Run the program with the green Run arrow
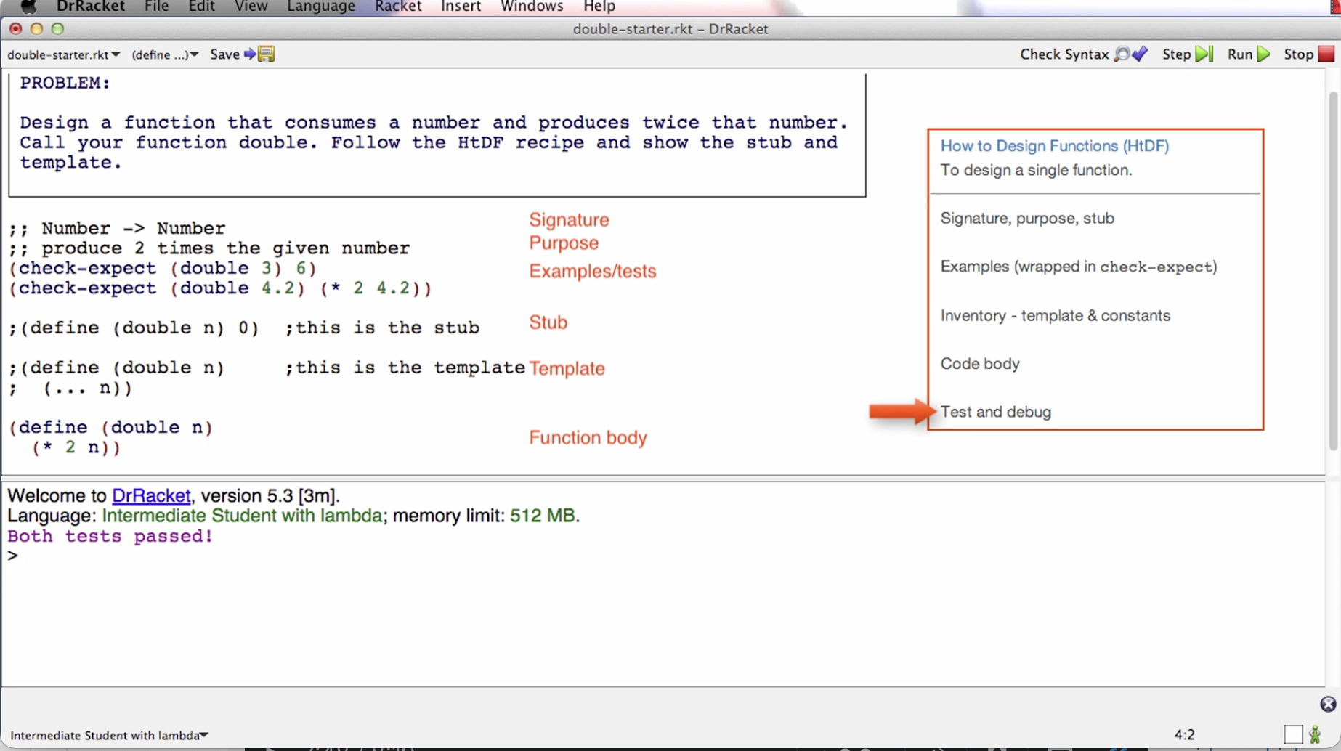The image size is (1341, 751). tap(1263, 54)
